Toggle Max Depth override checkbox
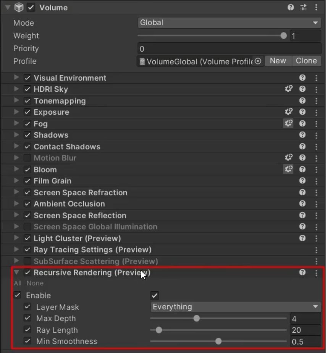 point(27,318)
